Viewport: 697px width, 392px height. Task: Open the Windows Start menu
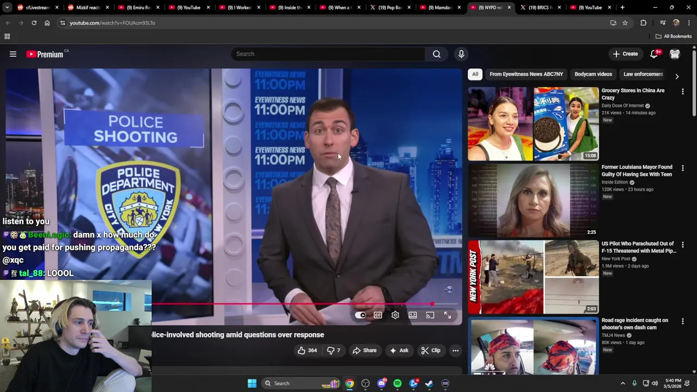tap(252, 383)
